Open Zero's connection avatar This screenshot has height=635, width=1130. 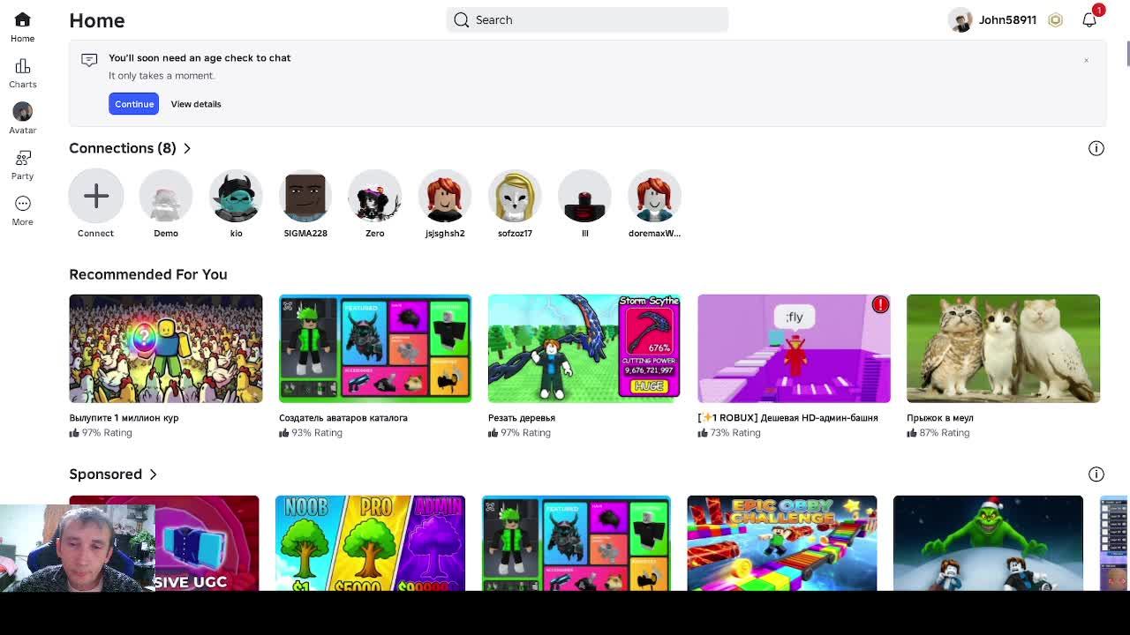375,196
